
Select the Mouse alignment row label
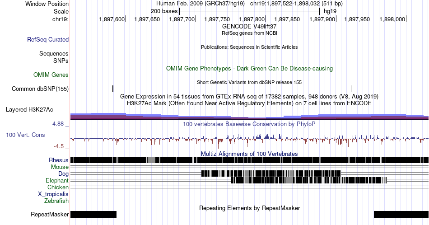coord(60,167)
